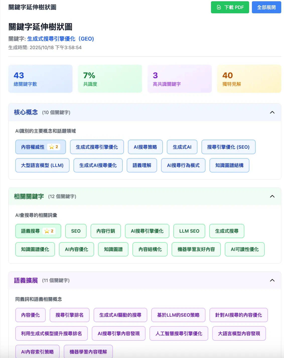Choose the LLM SEO keyword tag
This screenshot has height=358, width=284.
[189, 231]
